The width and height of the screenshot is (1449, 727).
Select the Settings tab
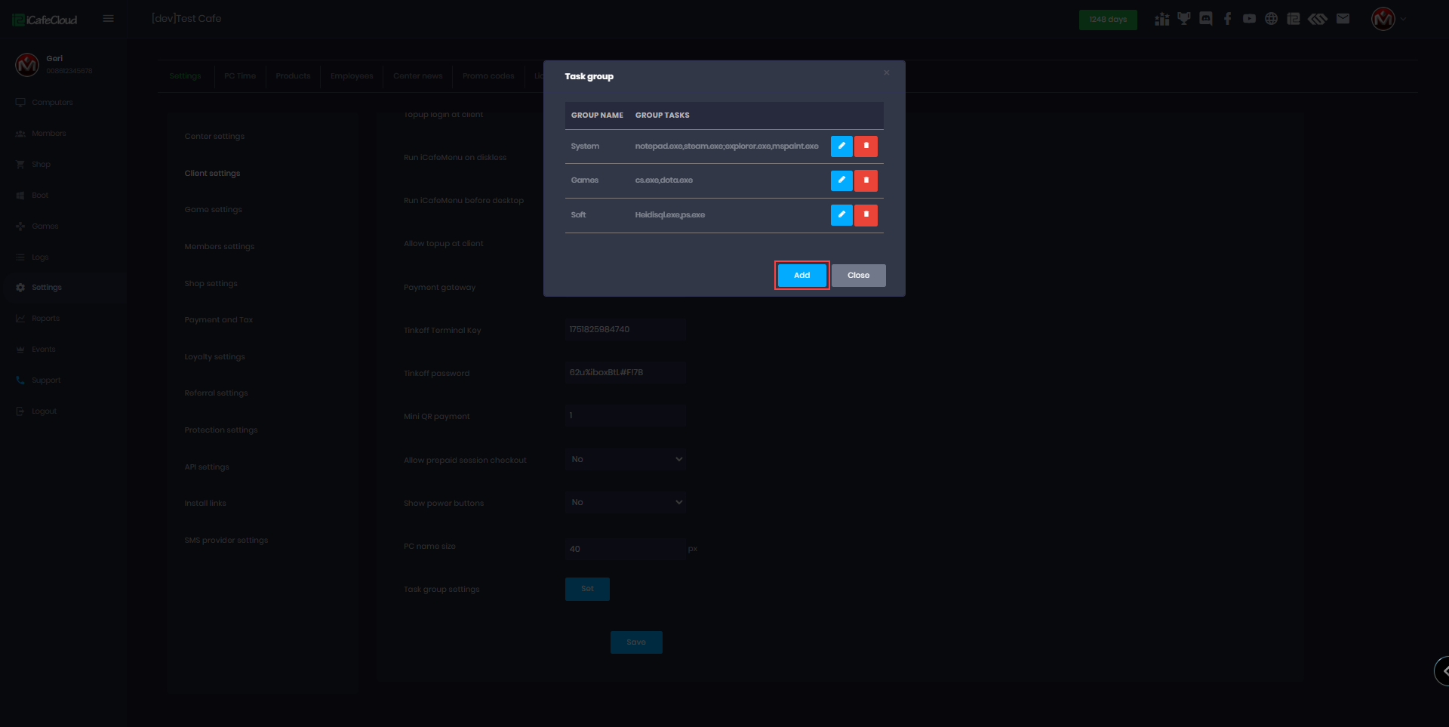pyautogui.click(x=186, y=76)
